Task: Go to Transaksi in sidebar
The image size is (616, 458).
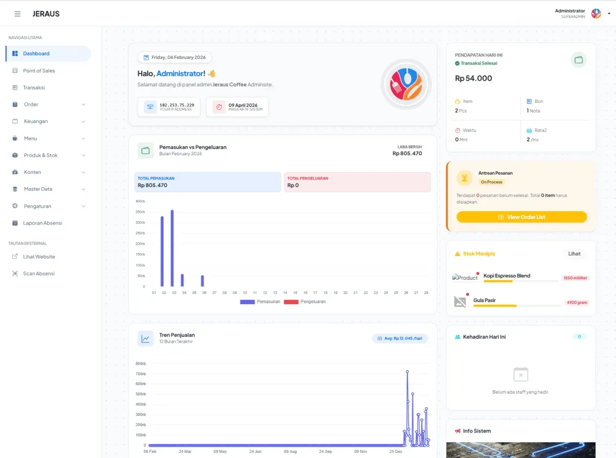Action: (x=34, y=87)
